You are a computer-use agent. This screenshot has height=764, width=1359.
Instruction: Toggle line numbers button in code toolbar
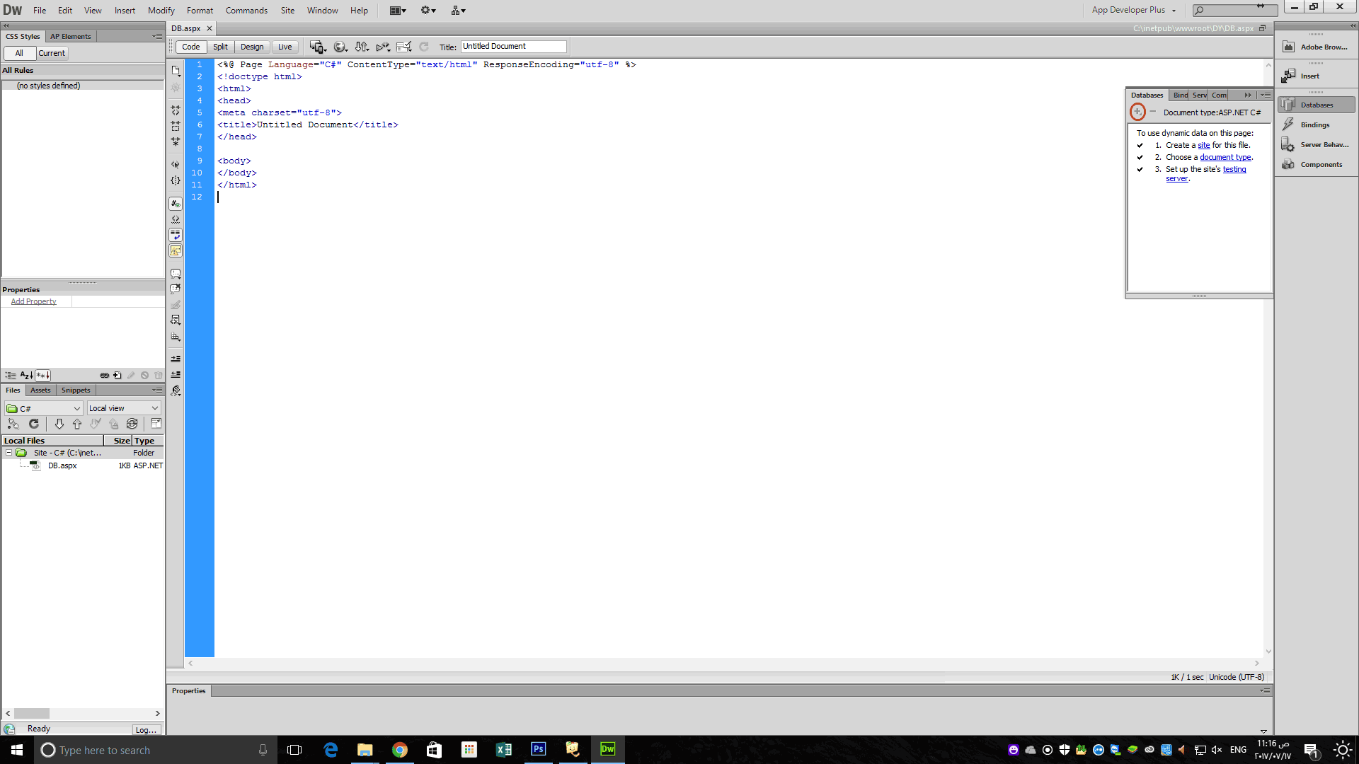176,204
